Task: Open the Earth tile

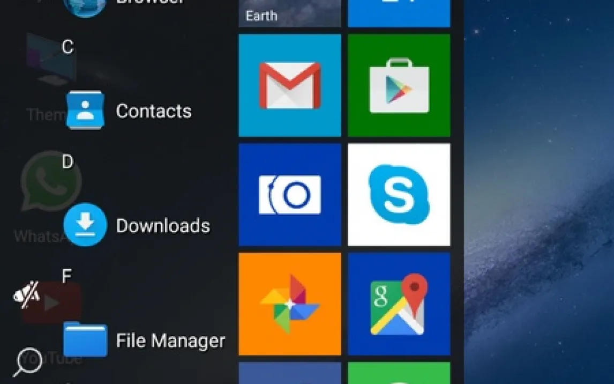Action: 289,13
